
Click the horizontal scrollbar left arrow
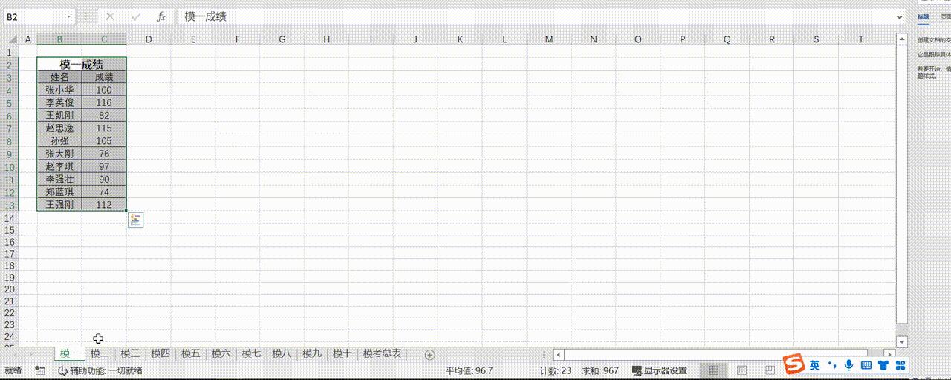pyautogui.click(x=559, y=355)
